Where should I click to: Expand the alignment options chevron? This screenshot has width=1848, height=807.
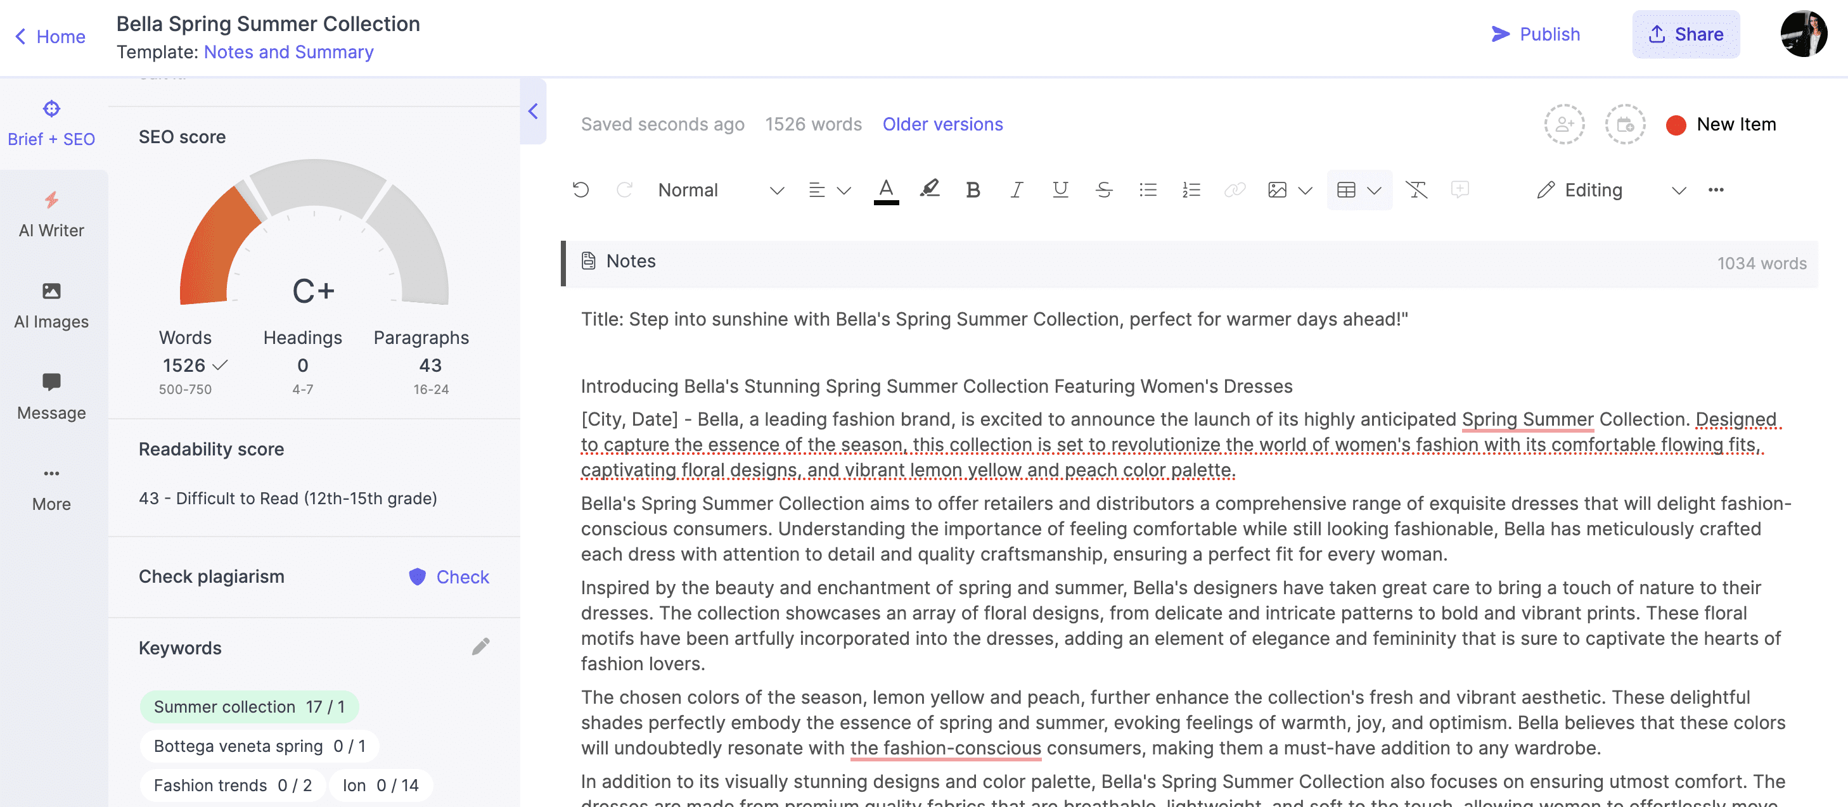(844, 190)
